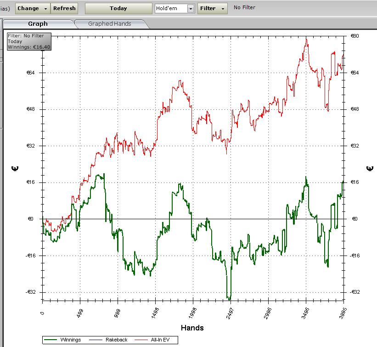Open the Change button menu

pos(33,8)
